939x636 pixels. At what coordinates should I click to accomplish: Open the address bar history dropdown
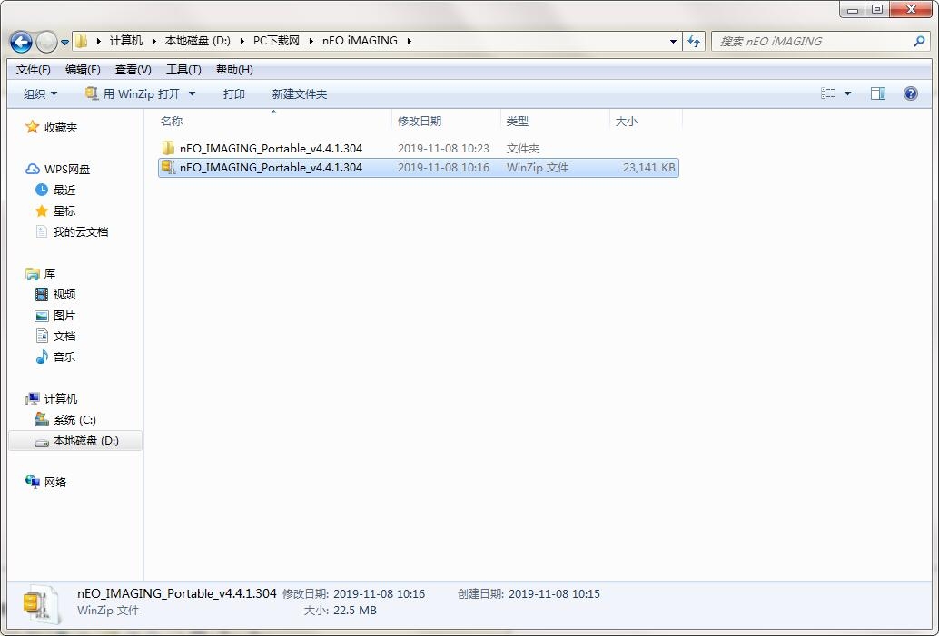point(673,42)
